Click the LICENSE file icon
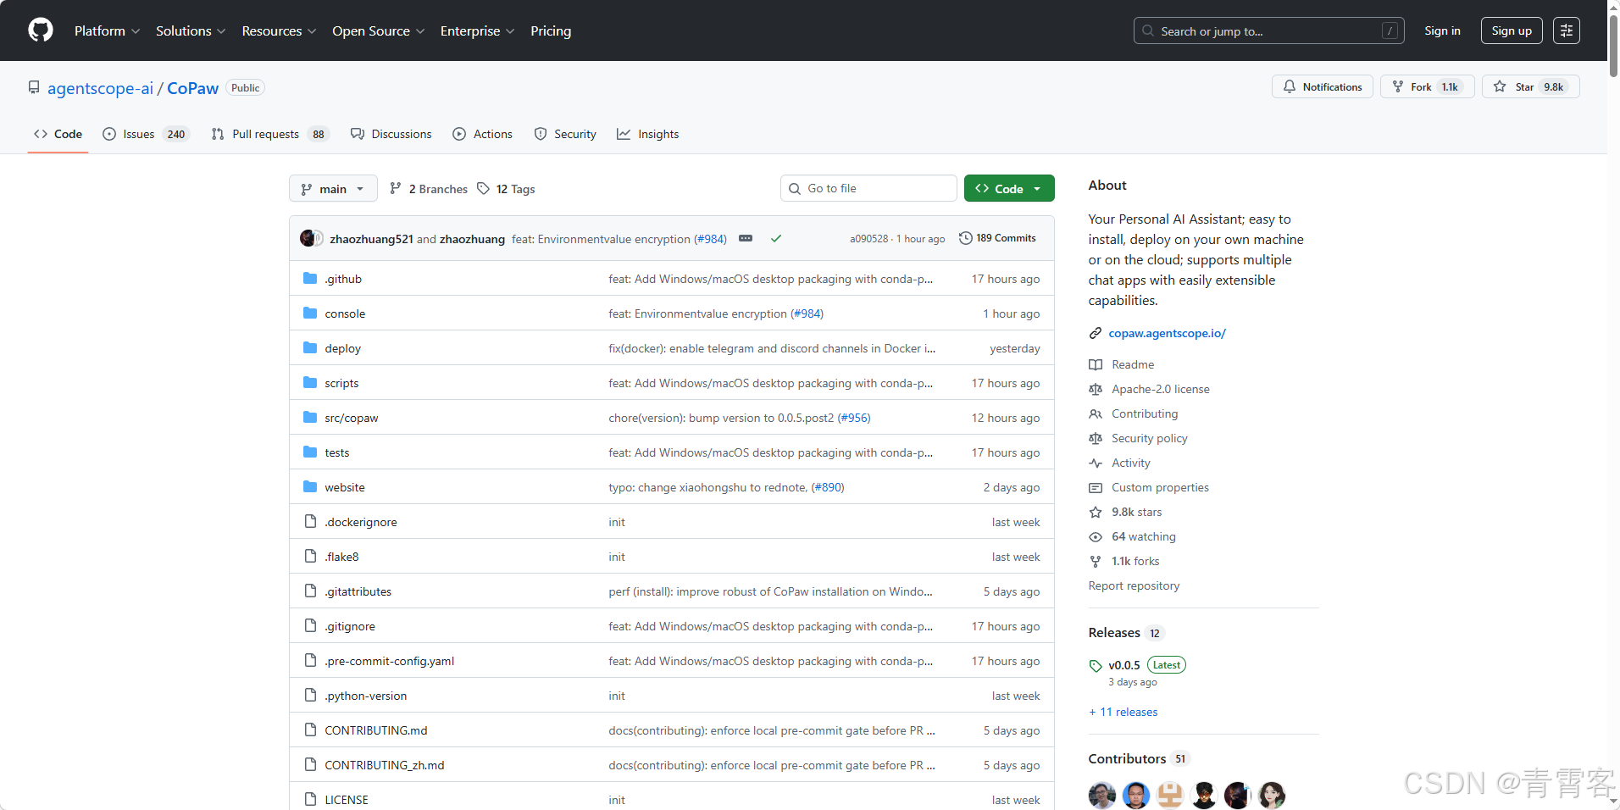The image size is (1620, 810). (310, 800)
